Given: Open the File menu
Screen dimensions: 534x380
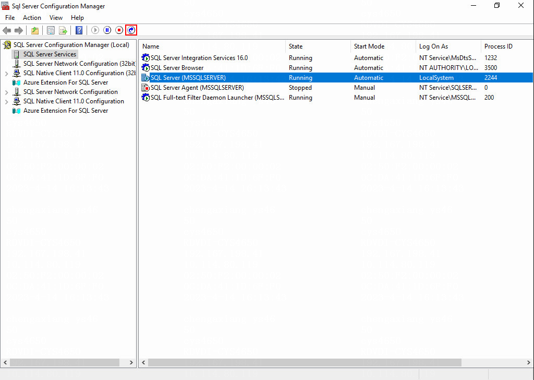Looking at the screenshot, I should (10, 18).
